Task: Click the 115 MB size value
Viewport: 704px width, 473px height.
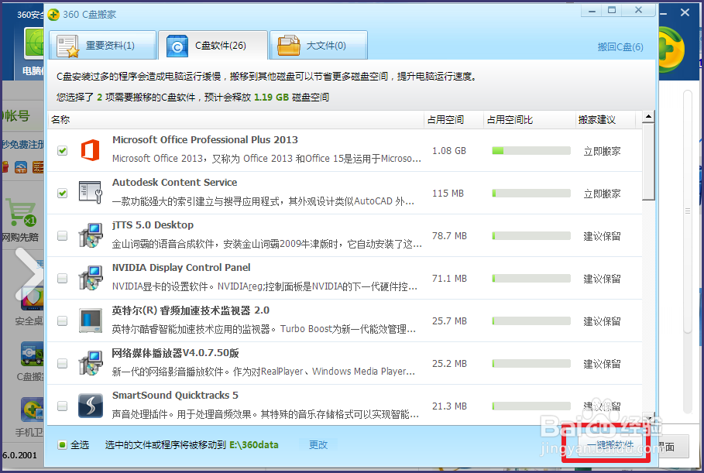Action: click(448, 194)
